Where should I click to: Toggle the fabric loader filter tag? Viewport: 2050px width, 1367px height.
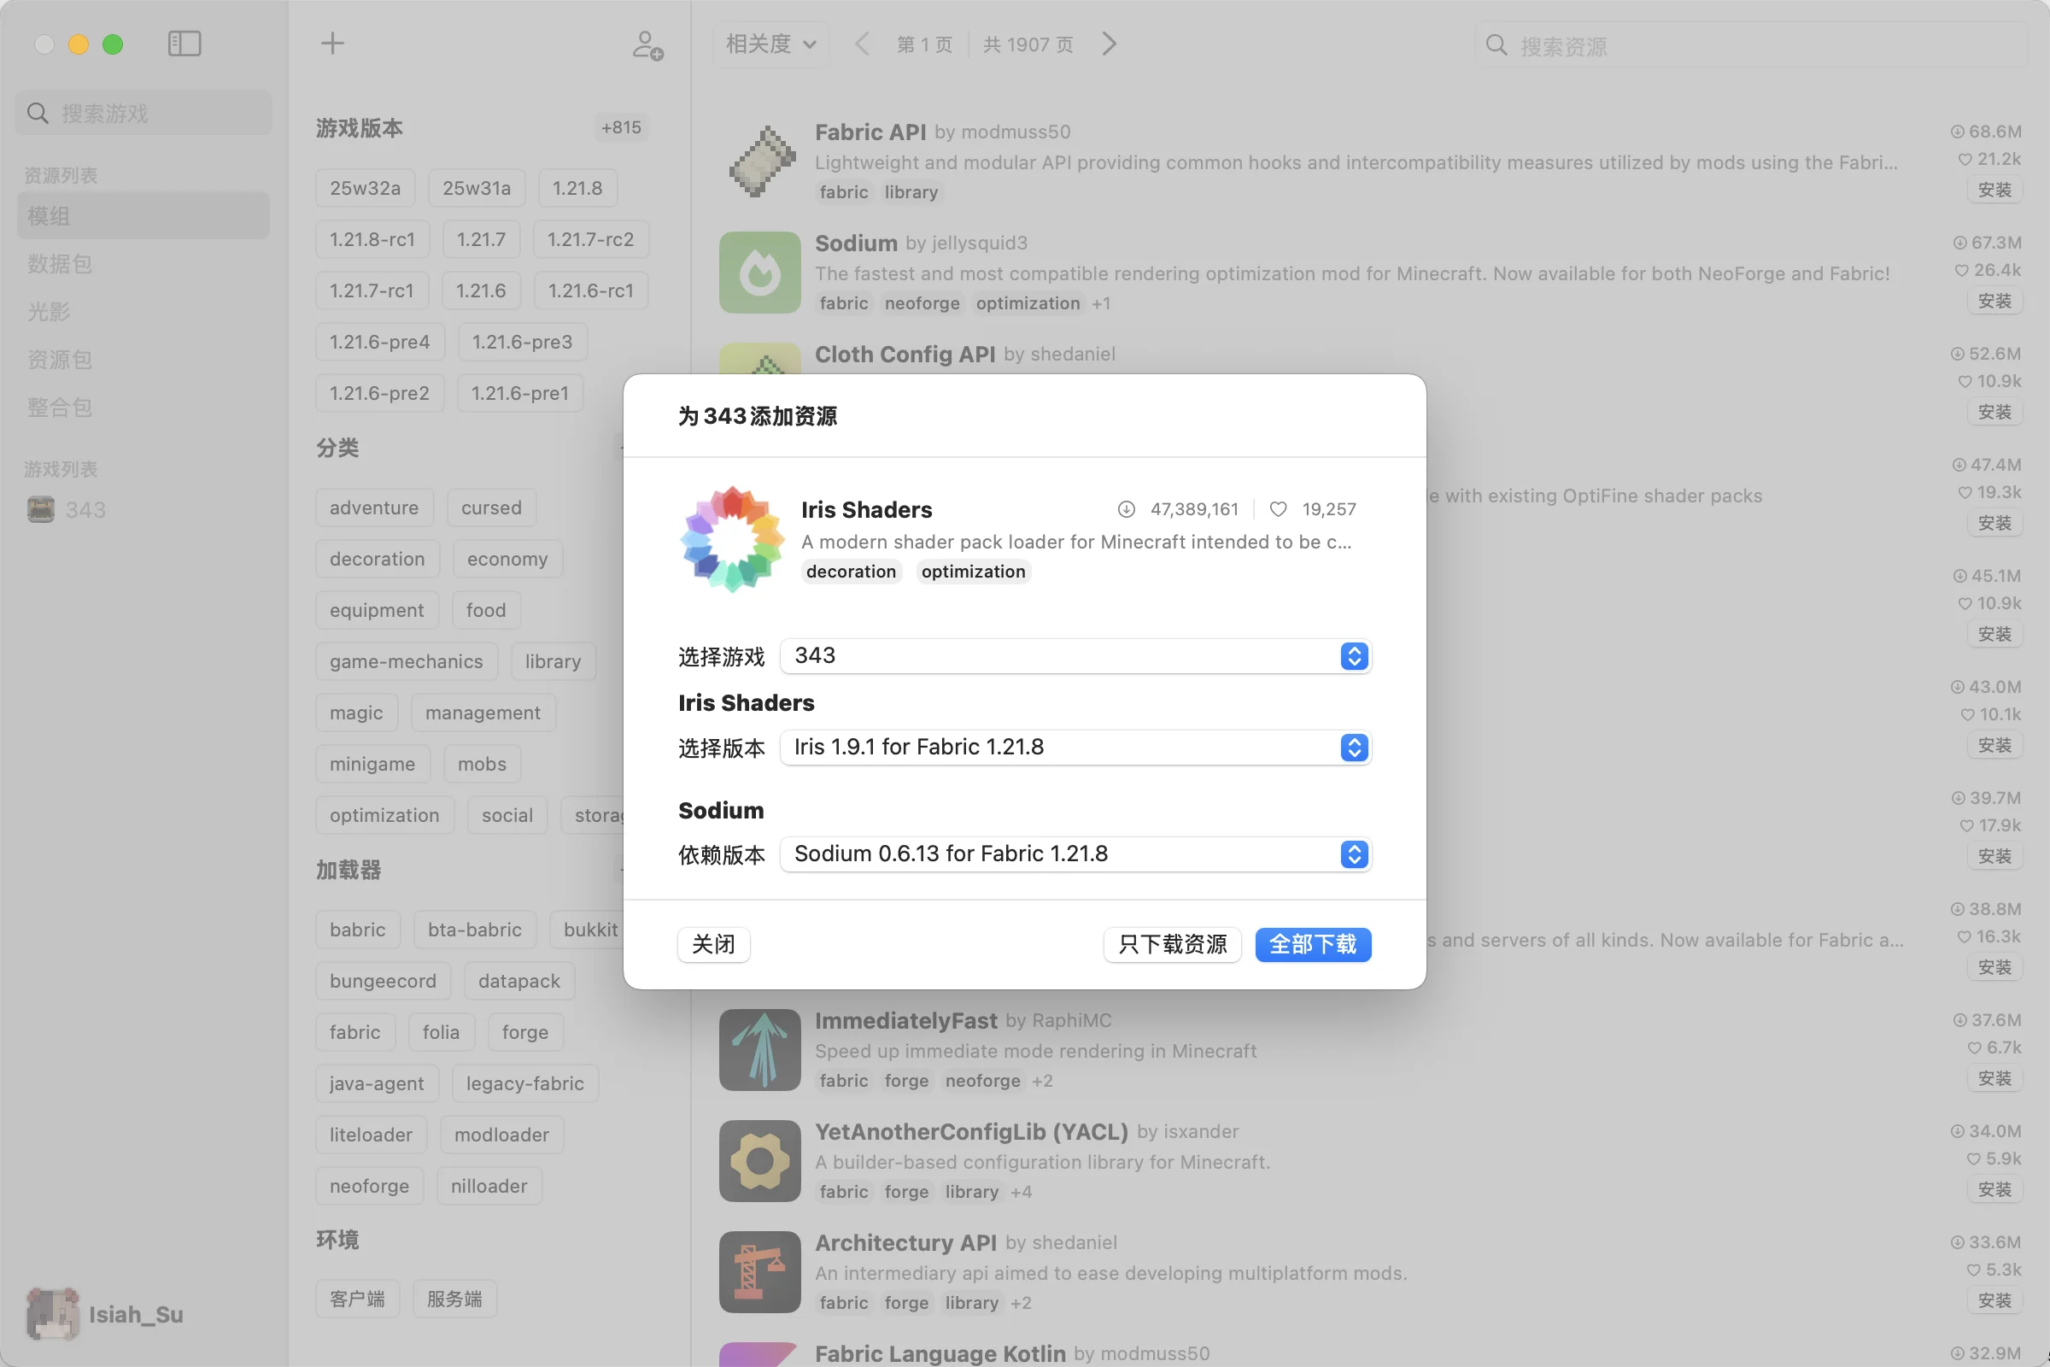point(354,1032)
